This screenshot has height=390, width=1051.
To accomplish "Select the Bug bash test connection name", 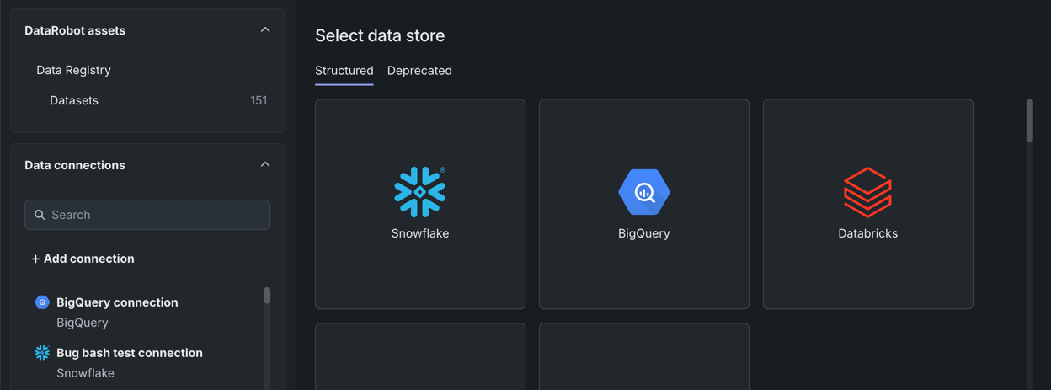I will [130, 353].
